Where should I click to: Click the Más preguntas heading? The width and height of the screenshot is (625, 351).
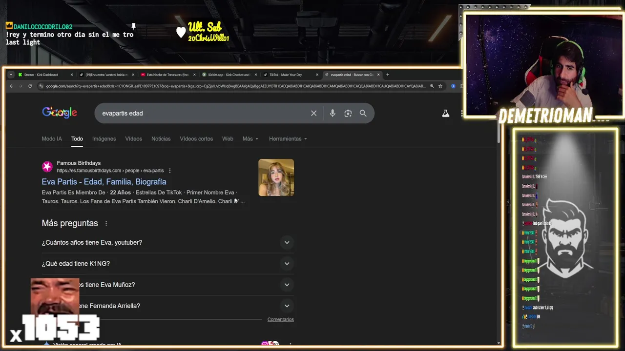pos(70,223)
